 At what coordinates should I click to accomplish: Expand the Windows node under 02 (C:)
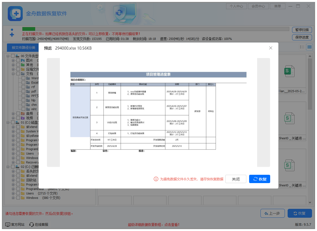[x=13, y=198]
